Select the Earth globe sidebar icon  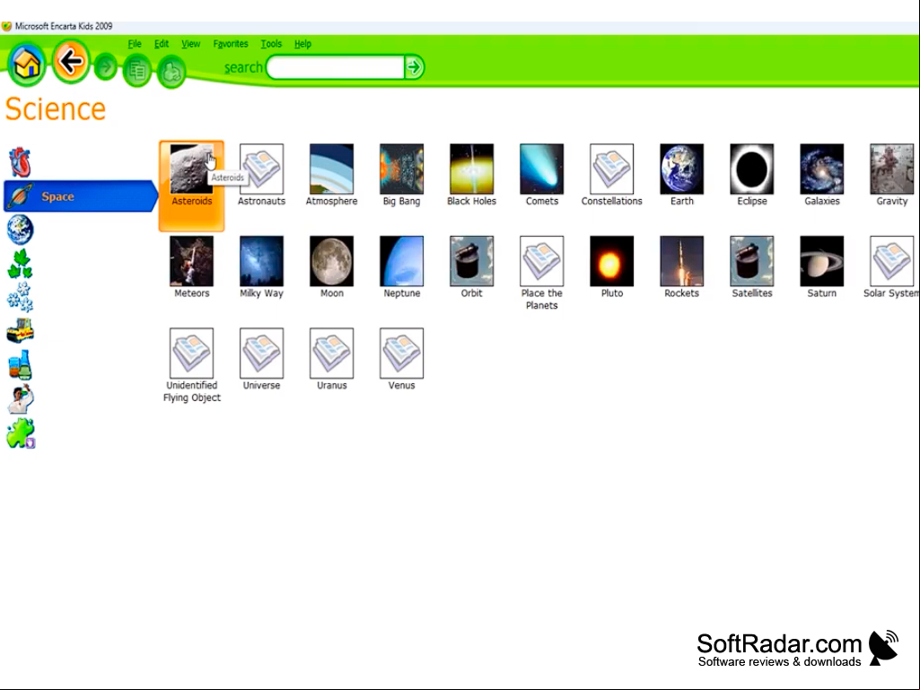(x=20, y=230)
